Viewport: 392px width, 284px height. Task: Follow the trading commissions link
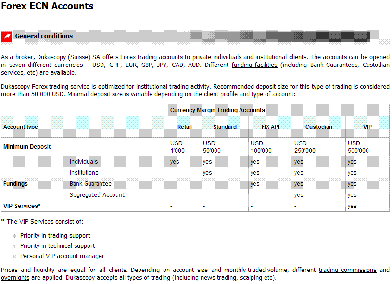pyautogui.click(x=347, y=270)
